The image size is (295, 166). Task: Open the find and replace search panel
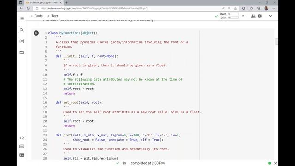click(22, 30)
